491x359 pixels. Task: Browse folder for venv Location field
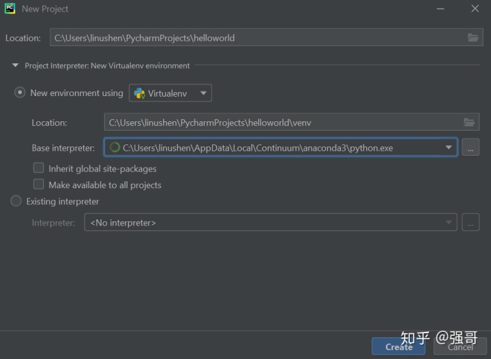click(468, 122)
